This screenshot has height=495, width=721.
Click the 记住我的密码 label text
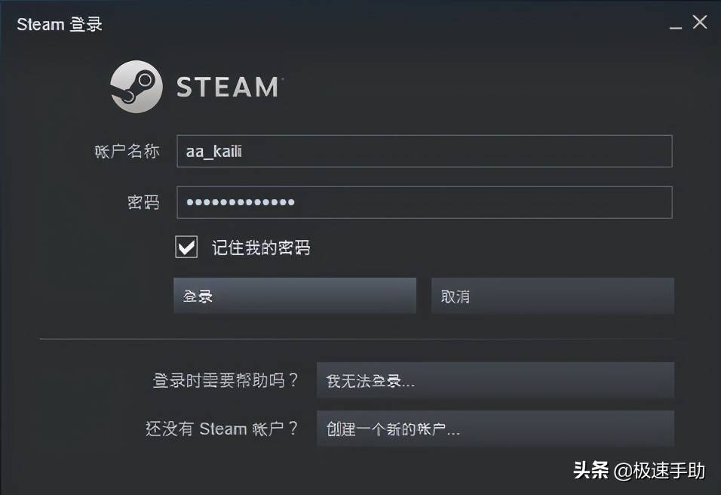point(261,247)
